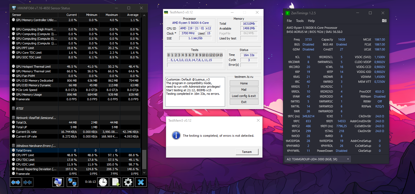Click the PCIe Link Speed row icon
415x194 pixels.
(14, 90)
